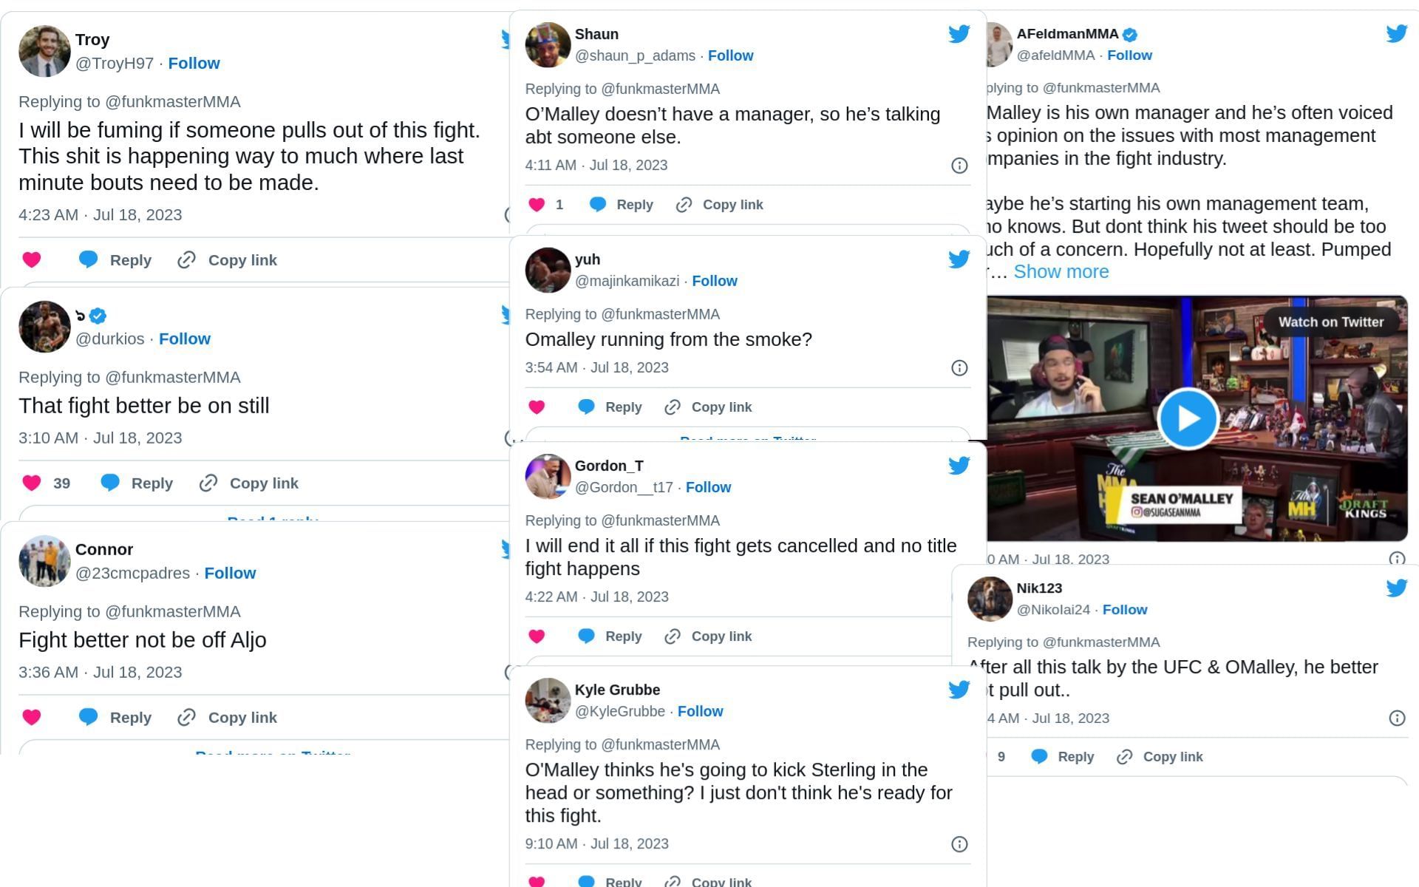1419x887 pixels.
Task: Click the @funkmasterMMA mention in Connor's reply
Action: coord(186,611)
